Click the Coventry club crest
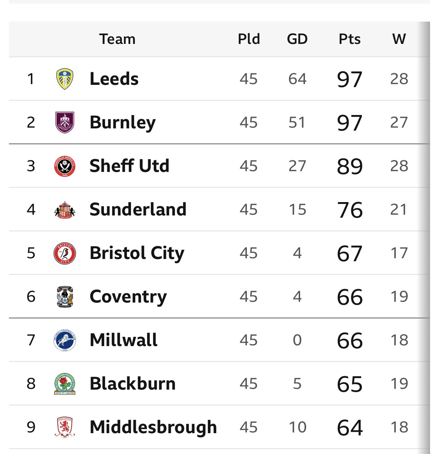The height and width of the screenshot is (454, 439). coord(65,297)
